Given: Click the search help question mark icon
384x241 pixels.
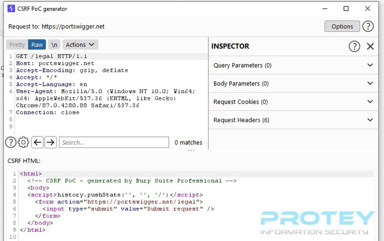Looking at the screenshot, I should click(x=10, y=142).
